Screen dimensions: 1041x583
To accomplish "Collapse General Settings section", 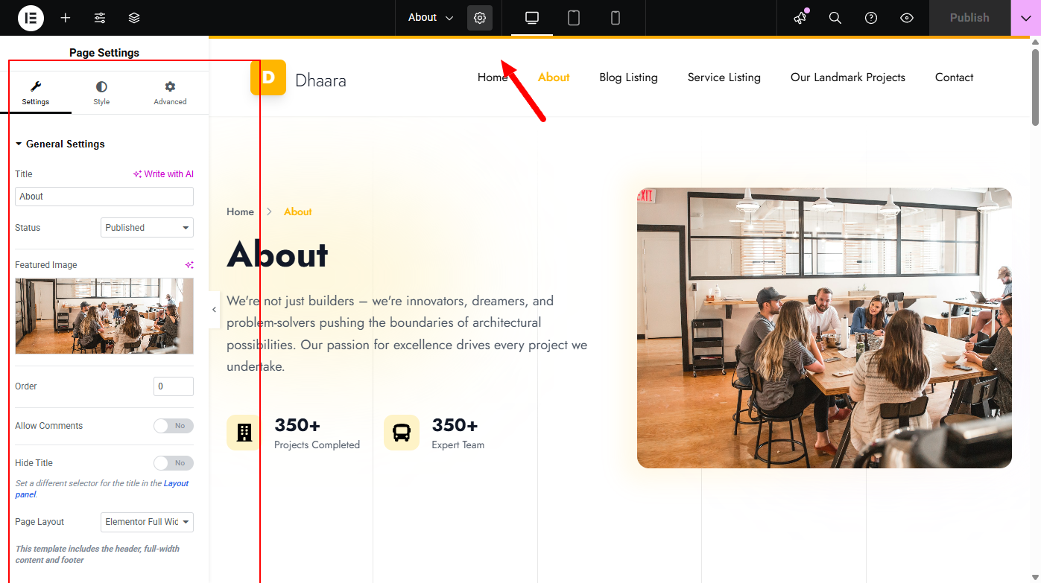I will point(60,144).
